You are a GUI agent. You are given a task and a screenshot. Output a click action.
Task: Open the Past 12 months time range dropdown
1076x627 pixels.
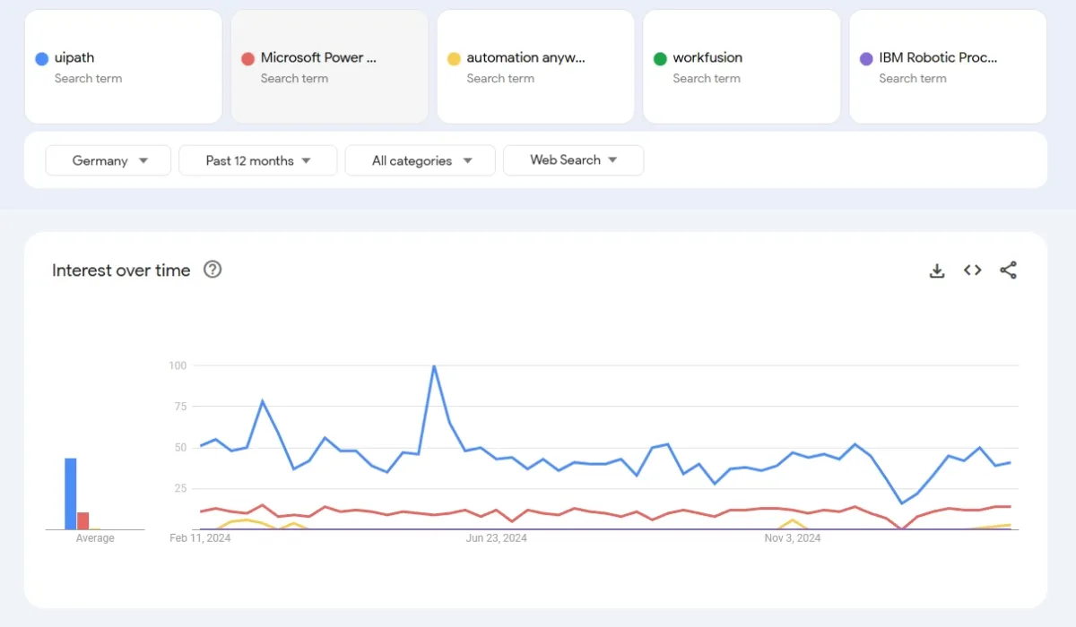pyautogui.click(x=258, y=160)
